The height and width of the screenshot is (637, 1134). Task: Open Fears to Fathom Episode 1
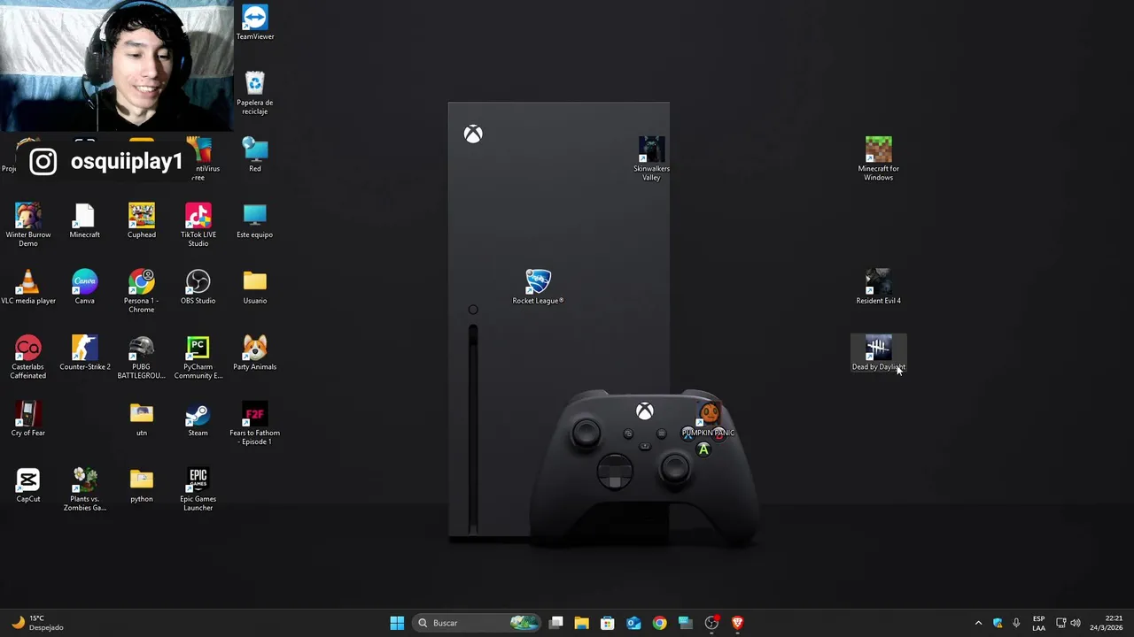(x=255, y=424)
